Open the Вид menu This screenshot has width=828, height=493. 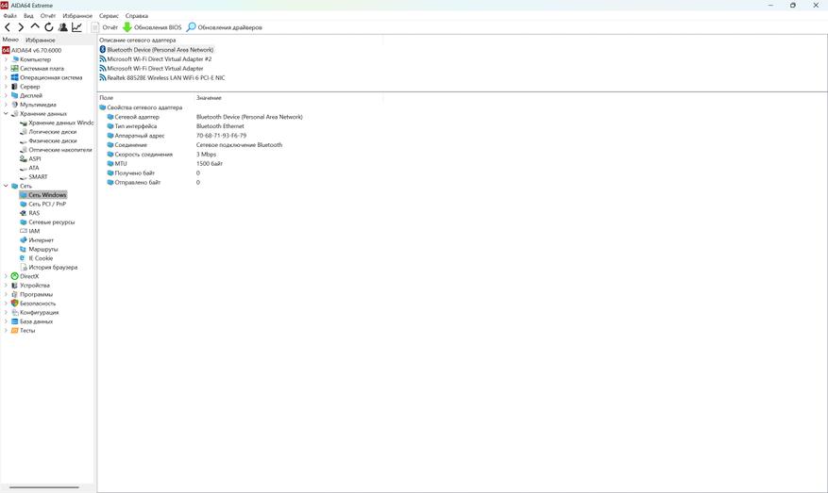point(28,16)
